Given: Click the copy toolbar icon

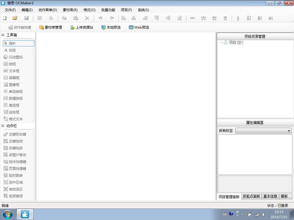Looking at the screenshot, I should 64,18.
